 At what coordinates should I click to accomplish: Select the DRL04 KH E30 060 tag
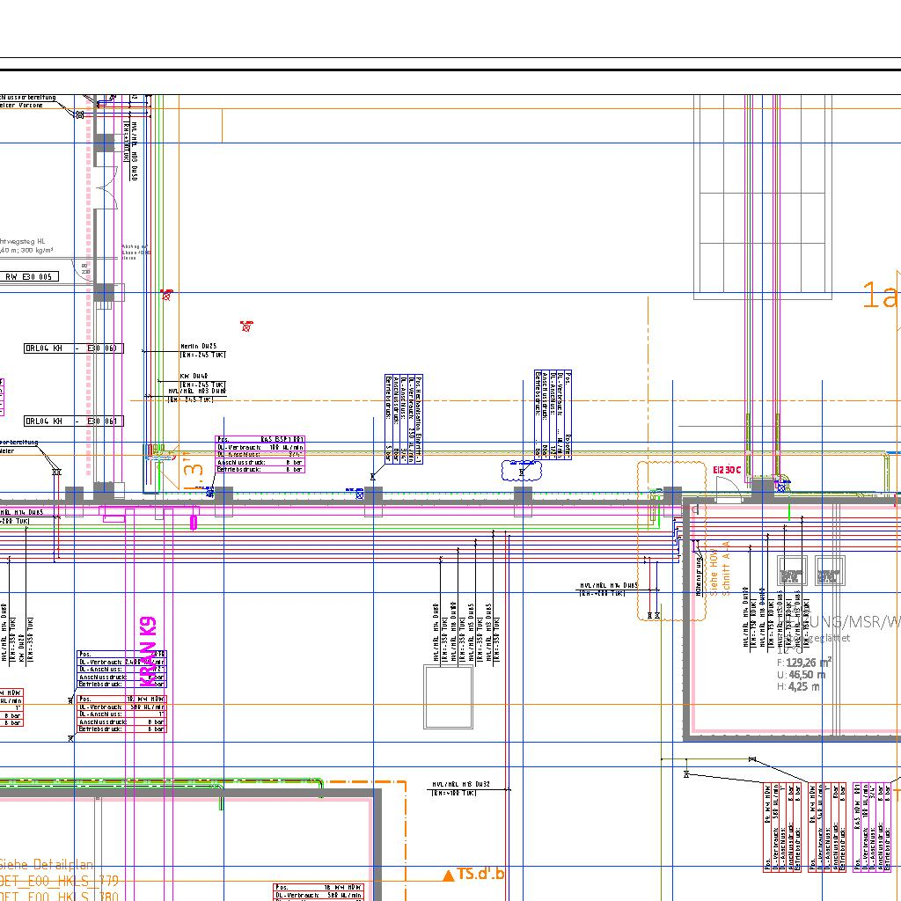tap(74, 348)
